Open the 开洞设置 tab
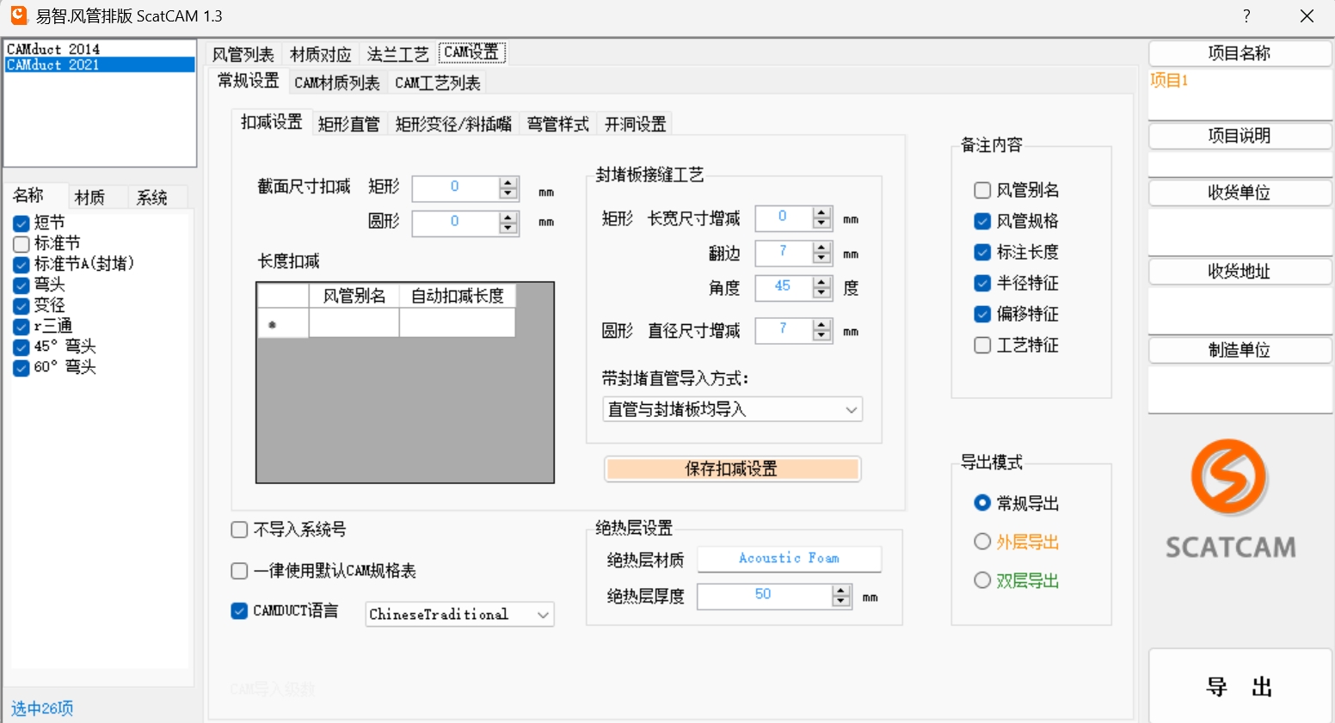Screen dimensions: 1335x723 pyautogui.click(x=635, y=124)
